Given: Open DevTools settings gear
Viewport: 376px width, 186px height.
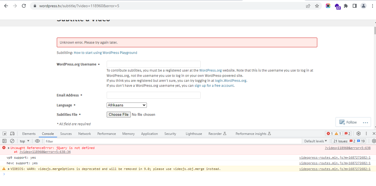Looking at the screenshot, I should [359, 133].
